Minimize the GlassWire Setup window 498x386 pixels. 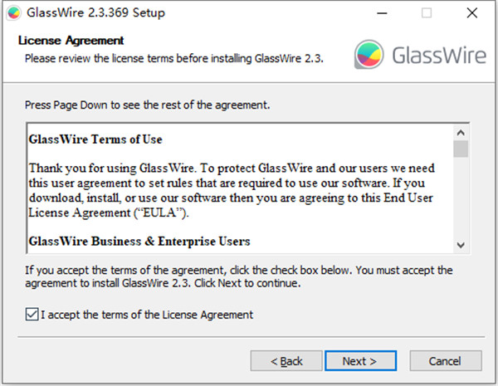pos(382,13)
